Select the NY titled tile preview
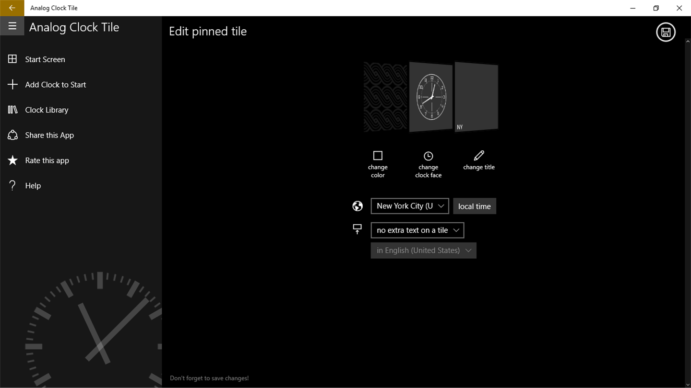691x388 pixels. [477, 97]
